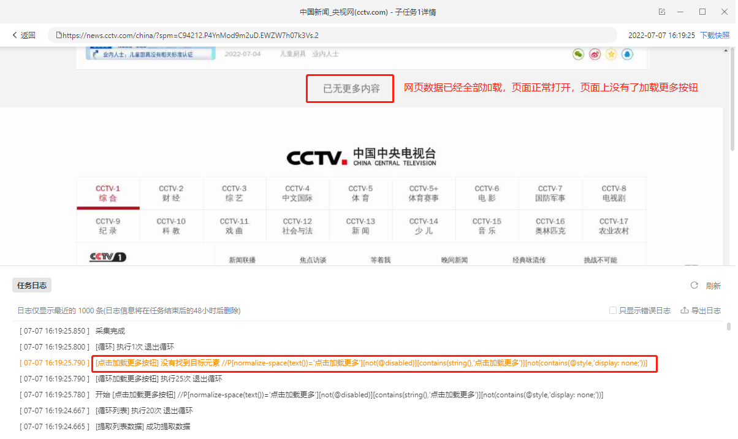This screenshot has height=439, width=738.
Task: Open the 新闻联播 program link
Action: tap(242, 260)
